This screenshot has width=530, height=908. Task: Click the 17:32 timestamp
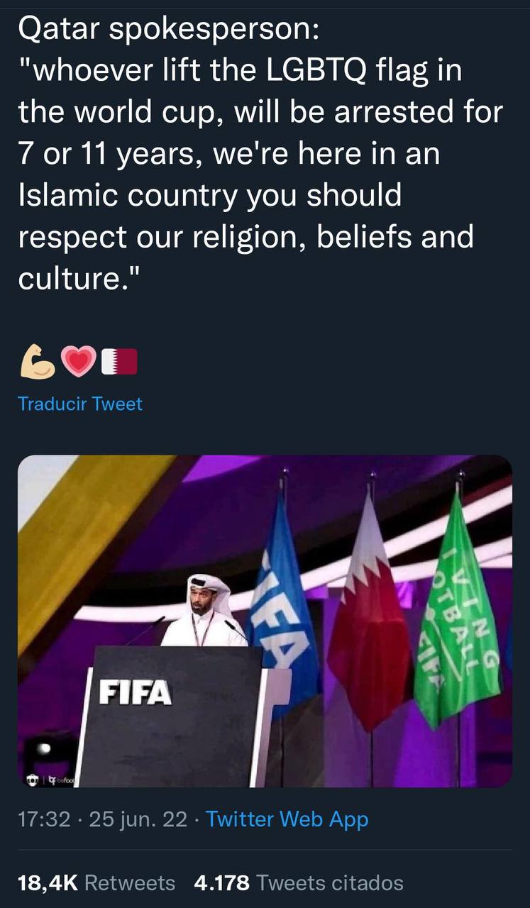44,819
